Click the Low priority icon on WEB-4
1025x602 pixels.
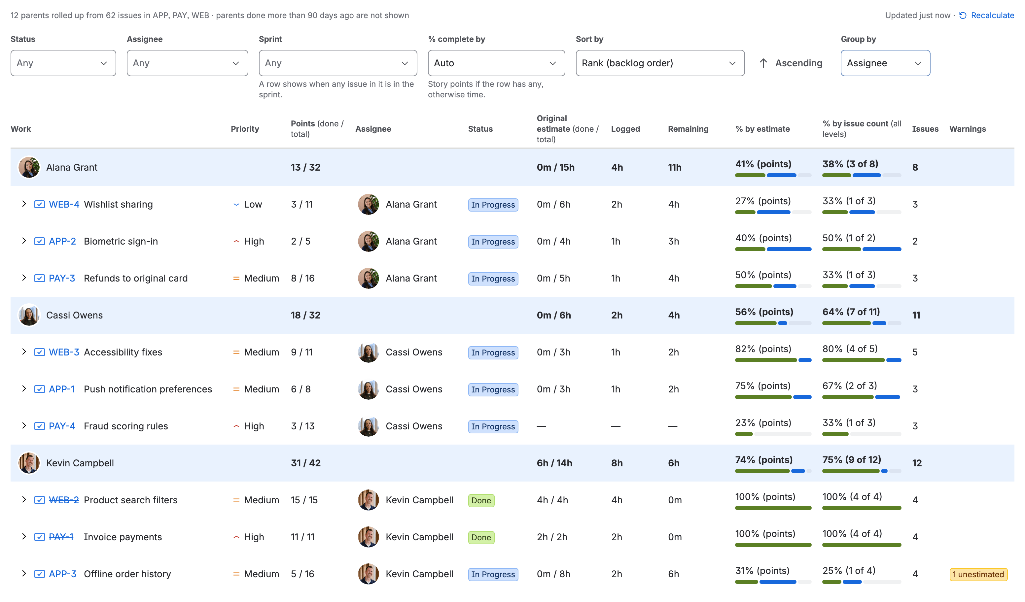coord(236,204)
